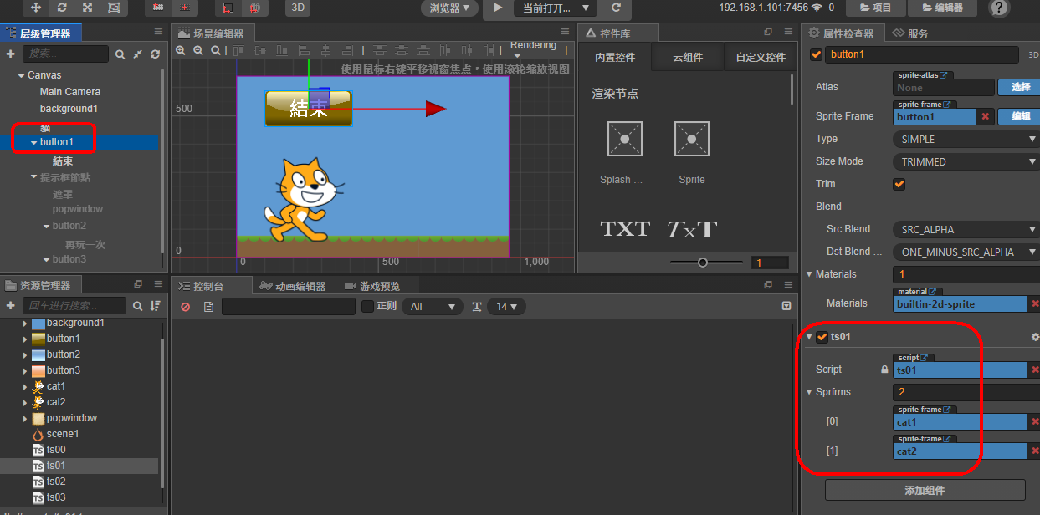Open the console log file icon
Screen dimensions: 1040x515
pyautogui.click(x=209, y=307)
